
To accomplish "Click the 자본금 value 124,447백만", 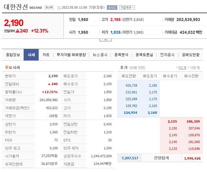I will [x=102, y=164].
